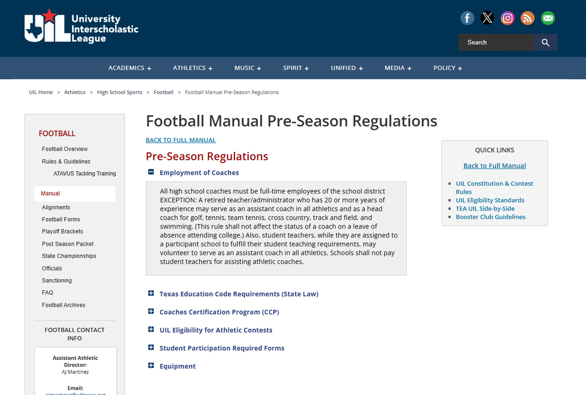The image size is (586, 395).
Task: Open Sanctioning in the sidebar
Action: coord(57,280)
